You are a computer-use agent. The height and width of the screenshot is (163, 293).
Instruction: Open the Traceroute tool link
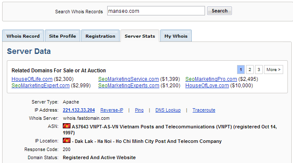(204, 110)
